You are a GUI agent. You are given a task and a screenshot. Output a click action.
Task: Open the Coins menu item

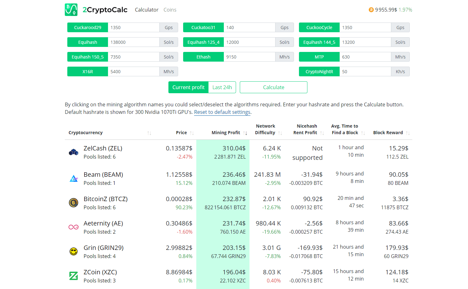tap(170, 10)
